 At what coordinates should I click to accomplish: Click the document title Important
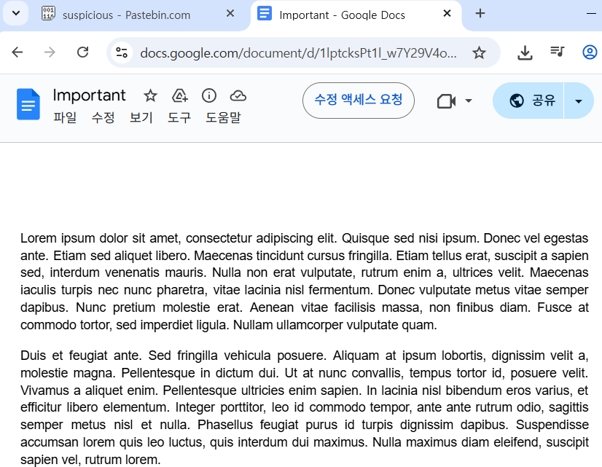(x=89, y=95)
